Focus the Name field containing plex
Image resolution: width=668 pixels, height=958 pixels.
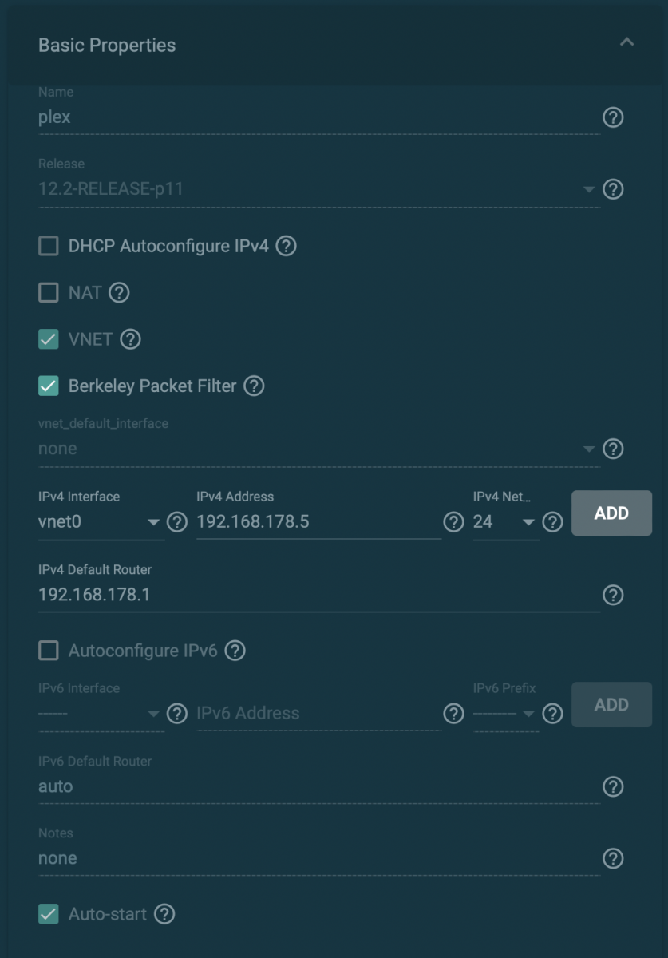[318, 117]
